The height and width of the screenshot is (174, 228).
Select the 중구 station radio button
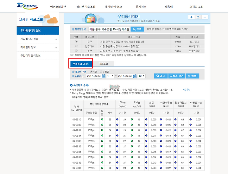coord(76,42)
